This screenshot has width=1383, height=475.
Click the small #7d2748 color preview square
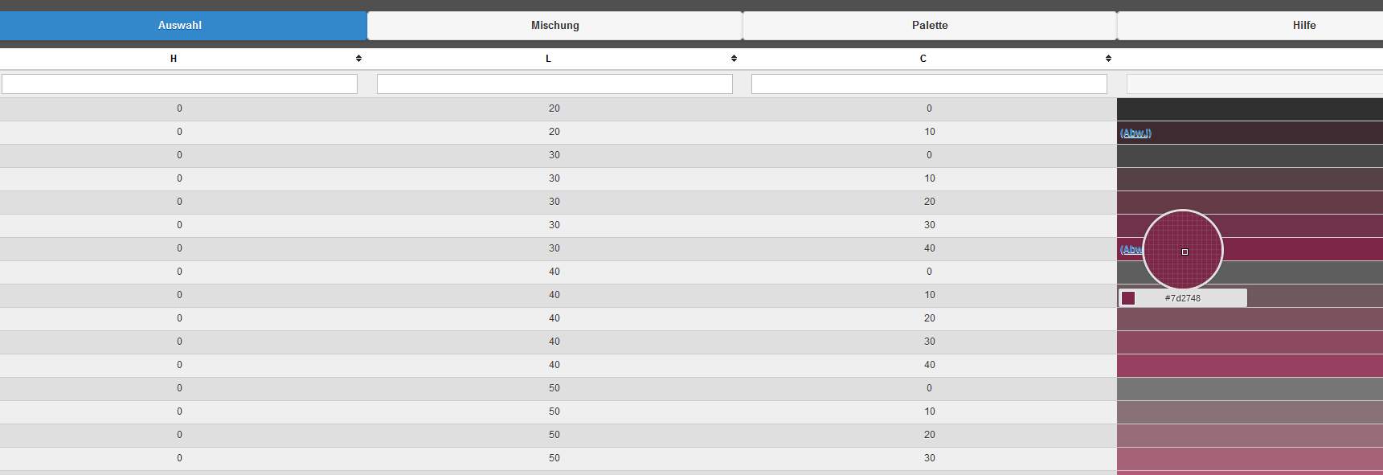(x=1128, y=298)
